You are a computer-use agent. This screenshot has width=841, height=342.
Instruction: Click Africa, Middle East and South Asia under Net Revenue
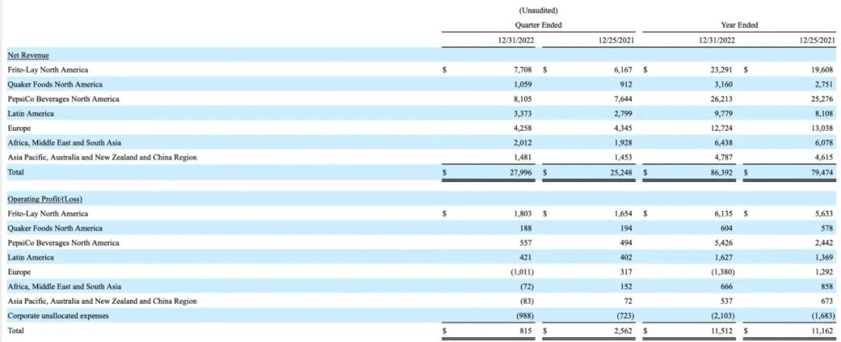[65, 143]
